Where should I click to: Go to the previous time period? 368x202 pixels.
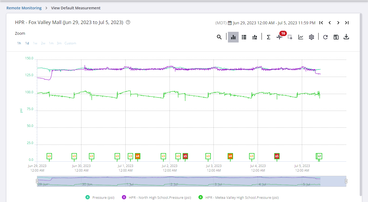(x=330, y=23)
